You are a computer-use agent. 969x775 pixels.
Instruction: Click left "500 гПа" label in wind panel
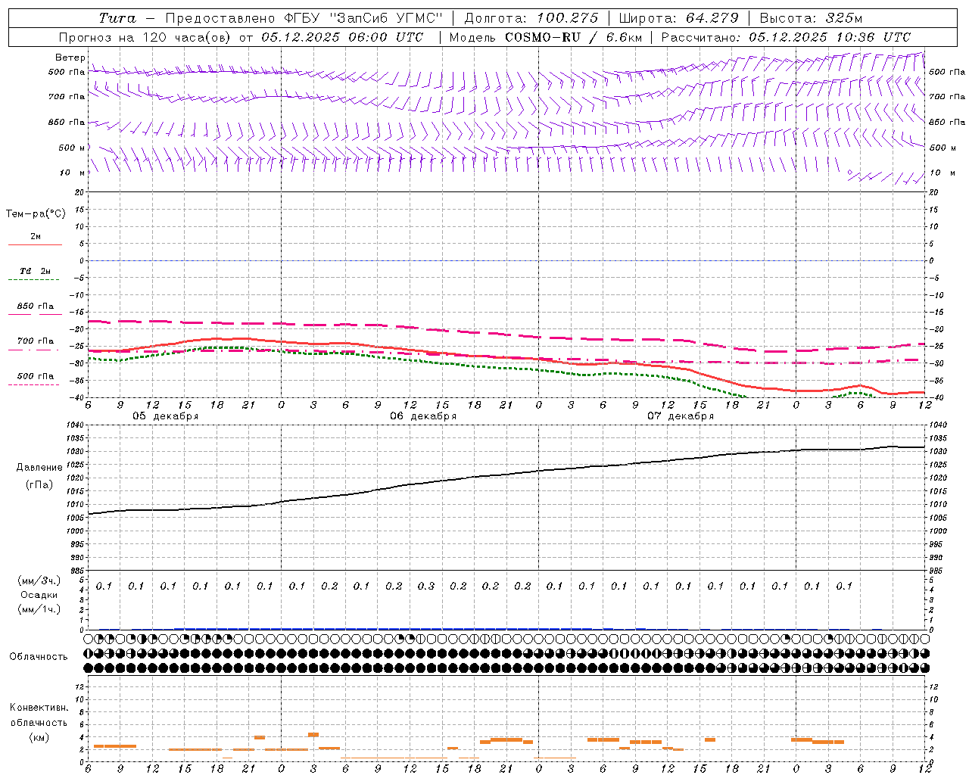[x=67, y=72]
